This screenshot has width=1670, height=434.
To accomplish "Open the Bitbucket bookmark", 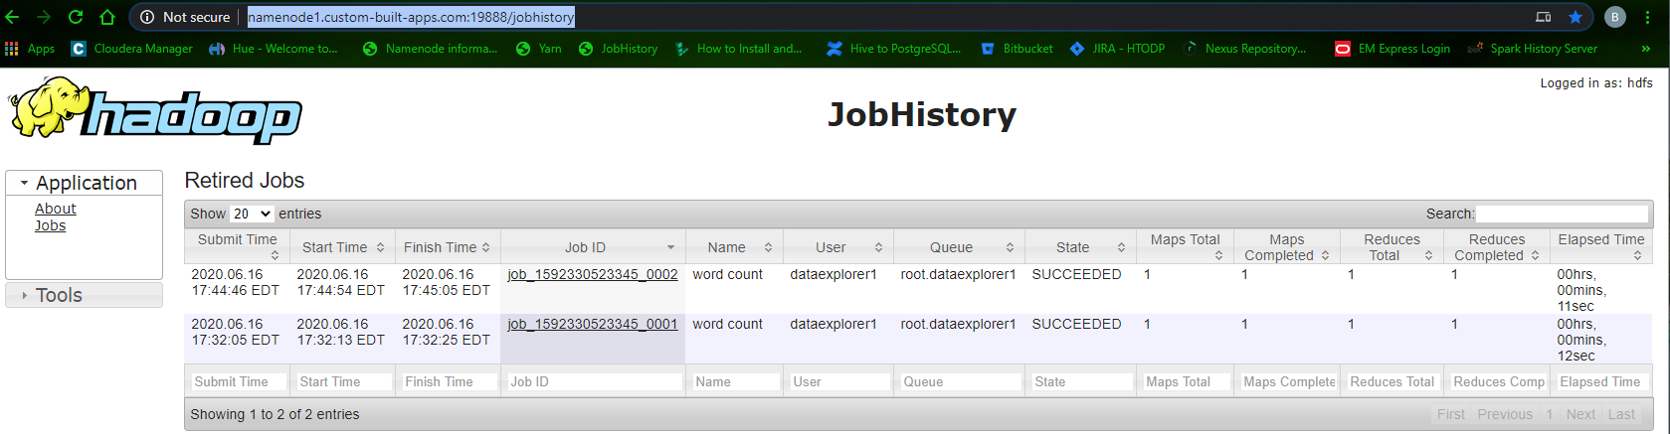I will (1017, 49).
